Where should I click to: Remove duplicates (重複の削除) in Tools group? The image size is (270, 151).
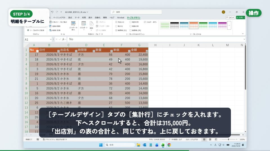55,26
